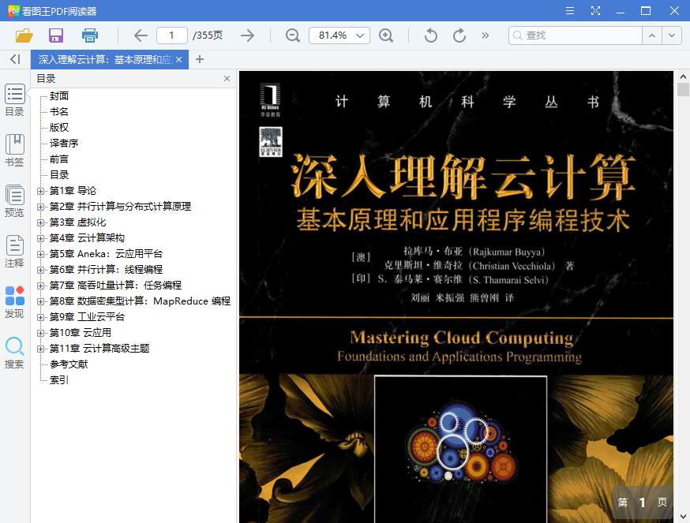Find the next search result arrow

coord(672,35)
